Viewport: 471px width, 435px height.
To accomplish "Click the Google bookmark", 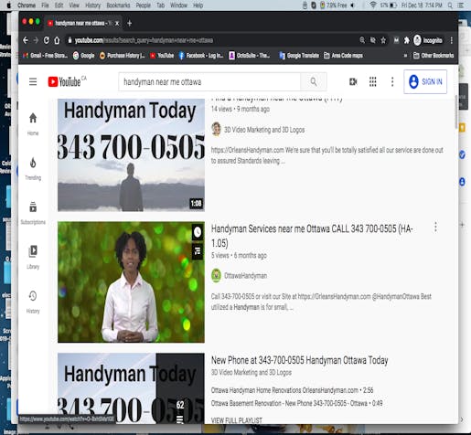I will pos(83,56).
